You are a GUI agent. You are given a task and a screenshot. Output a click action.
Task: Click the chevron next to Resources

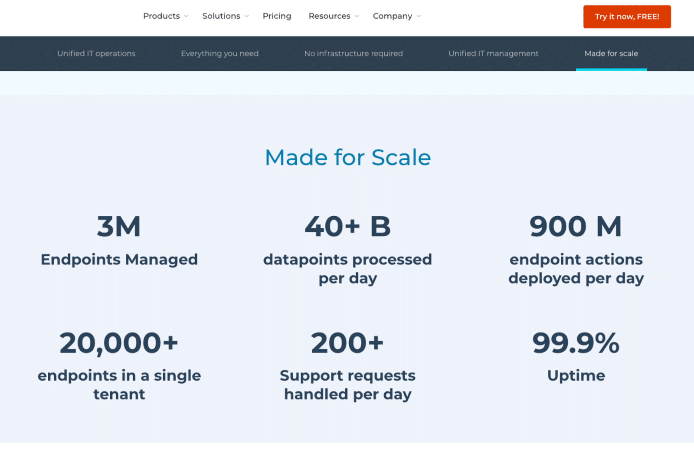pos(357,16)
